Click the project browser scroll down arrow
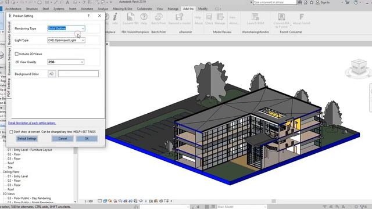This screenshot has height=209, width=372. click(75, 201)
